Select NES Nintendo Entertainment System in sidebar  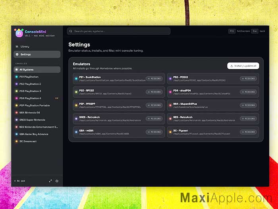tap(37, 127)
